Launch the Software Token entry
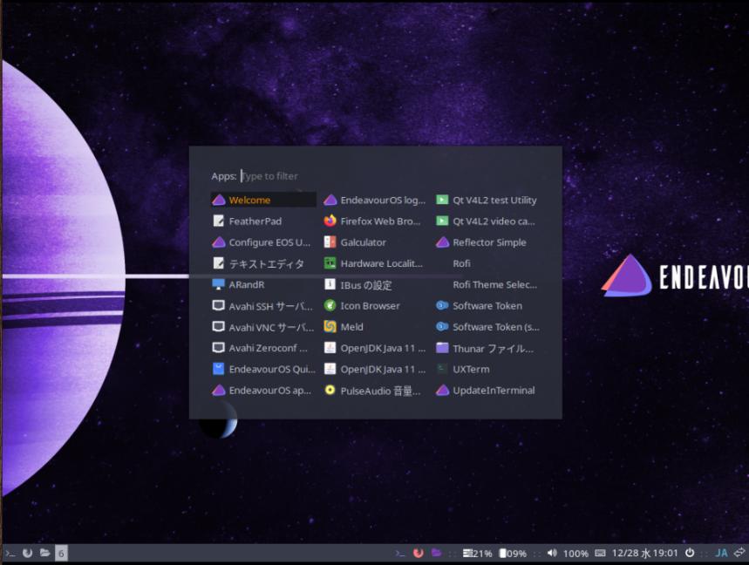 click(x=487, y=306)
